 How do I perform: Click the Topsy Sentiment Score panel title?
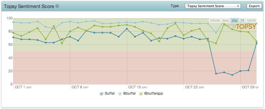(x=29, y=6)
